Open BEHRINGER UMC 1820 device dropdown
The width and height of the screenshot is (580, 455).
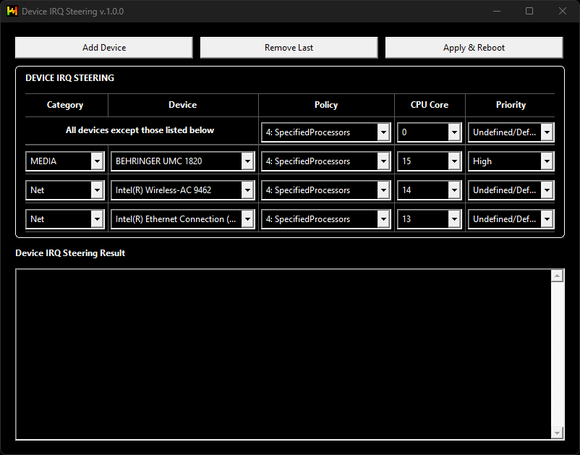[183, 161]
